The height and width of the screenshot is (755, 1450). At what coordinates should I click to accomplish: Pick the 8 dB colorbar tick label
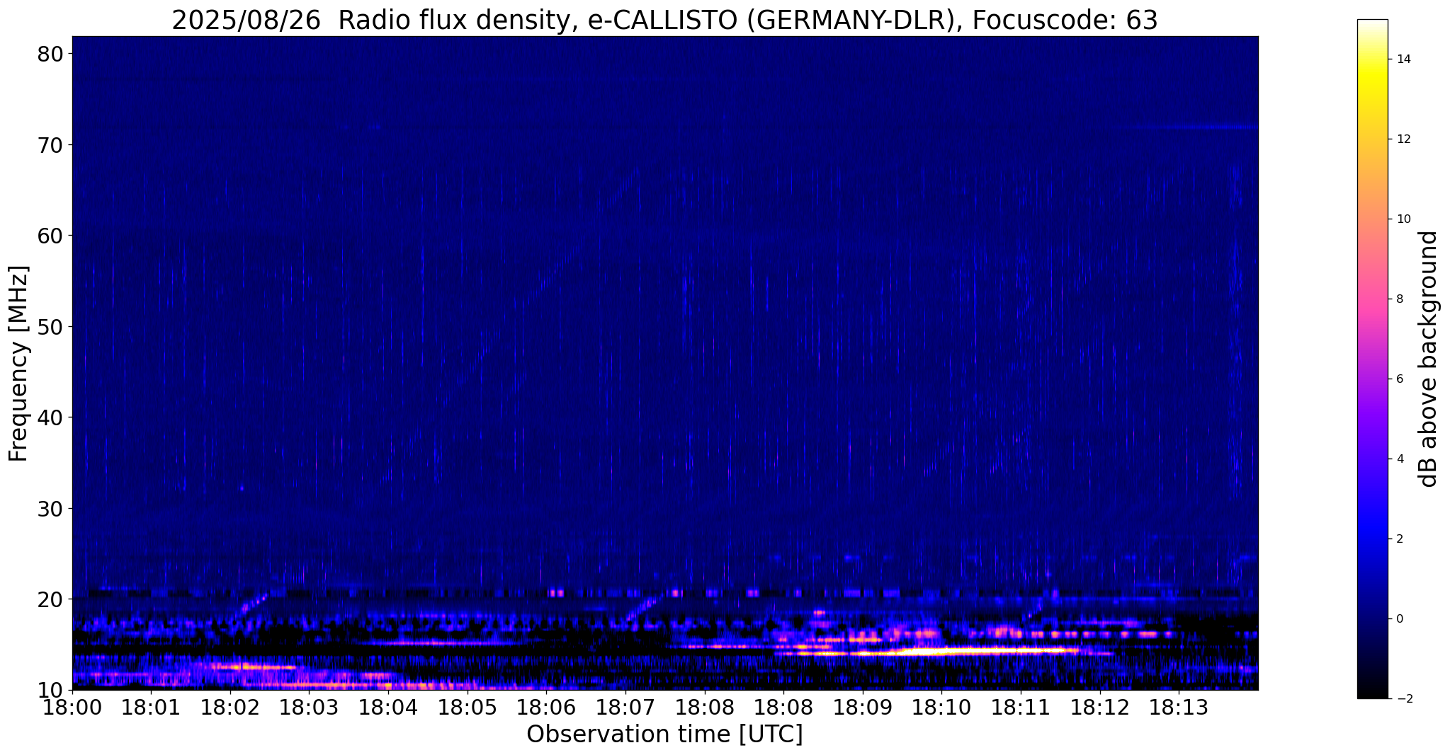point(1400,299)
